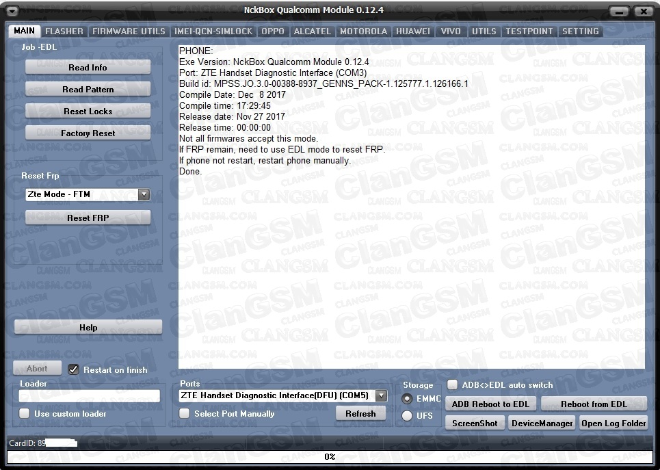Image resolution: width=660 pixels, height=470 pixels.
Task: Switch to the MAIN tab
Action: coord(25,31)
